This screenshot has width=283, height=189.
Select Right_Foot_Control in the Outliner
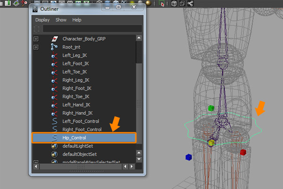coord(82,129)
